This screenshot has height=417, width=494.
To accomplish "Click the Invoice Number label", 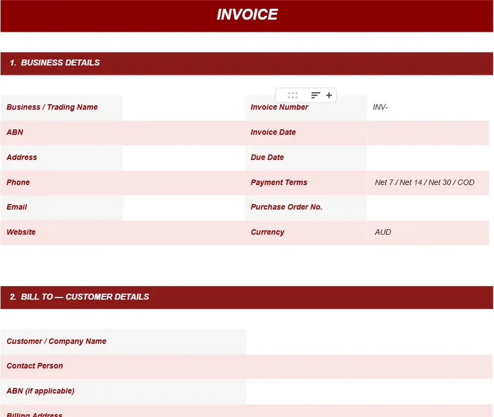I will [x=279, y=107].
